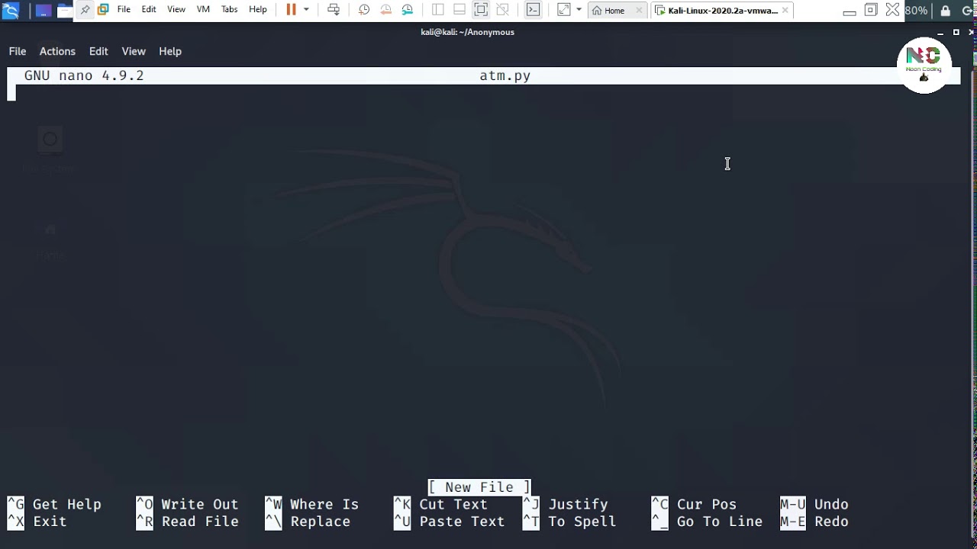Open the VMware console view icon
This screenshot has height=549, width=977.
click(533, 10)
